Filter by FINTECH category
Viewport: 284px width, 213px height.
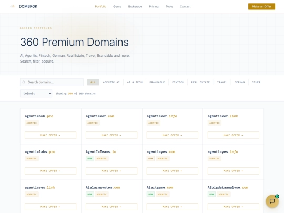[x=178, y=82]
